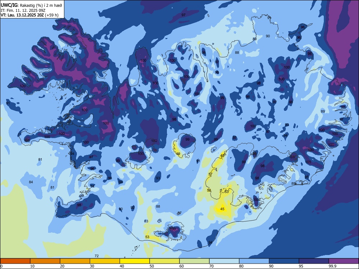Click the bright yellow 40–50 legend swatch
The image size is (359, 269).
135,261
